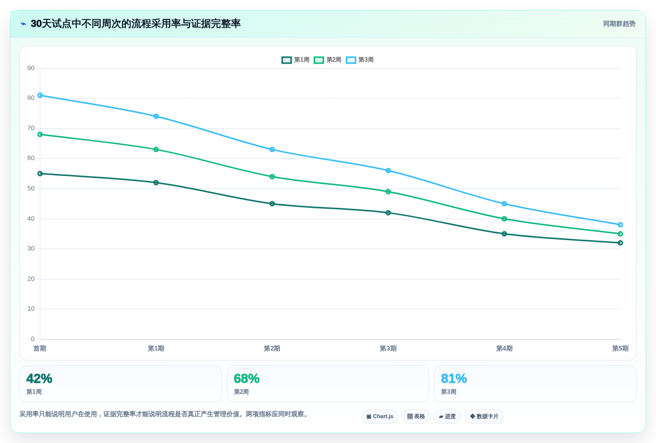Open the 42% 第1周 stat card

120,384
